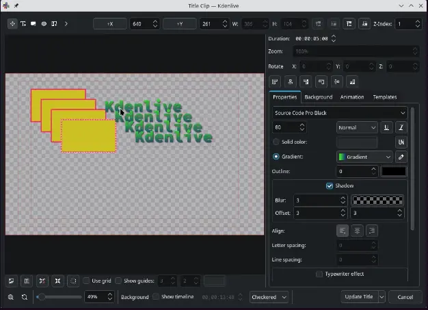428x310 pixels.
Task: Click the Update Title button
Action: [x=359, y=296]
